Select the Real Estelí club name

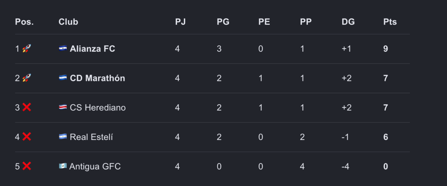click(91, 137)
